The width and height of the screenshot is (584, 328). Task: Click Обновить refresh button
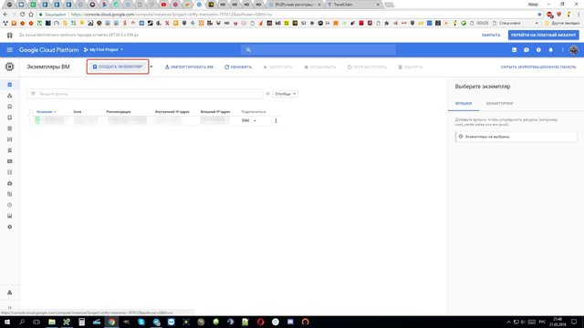[x=238, y=67]
